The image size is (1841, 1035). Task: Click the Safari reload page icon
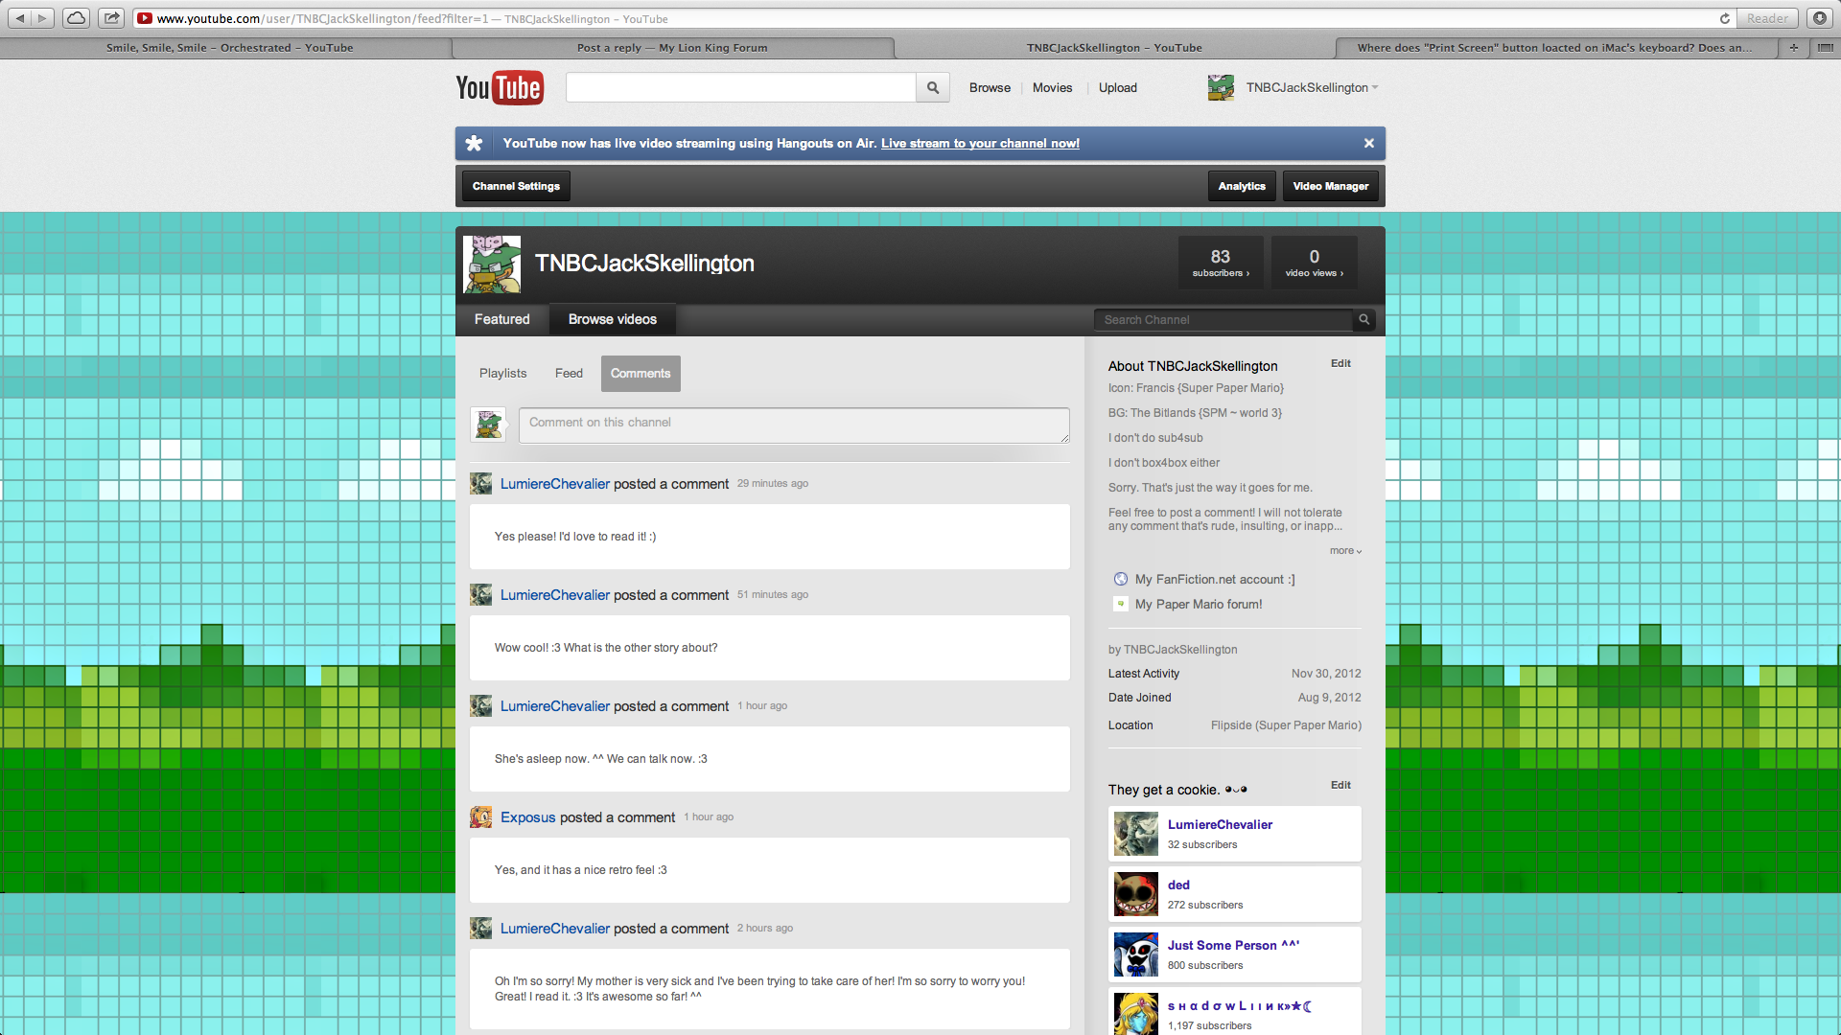coord(1724,18)
